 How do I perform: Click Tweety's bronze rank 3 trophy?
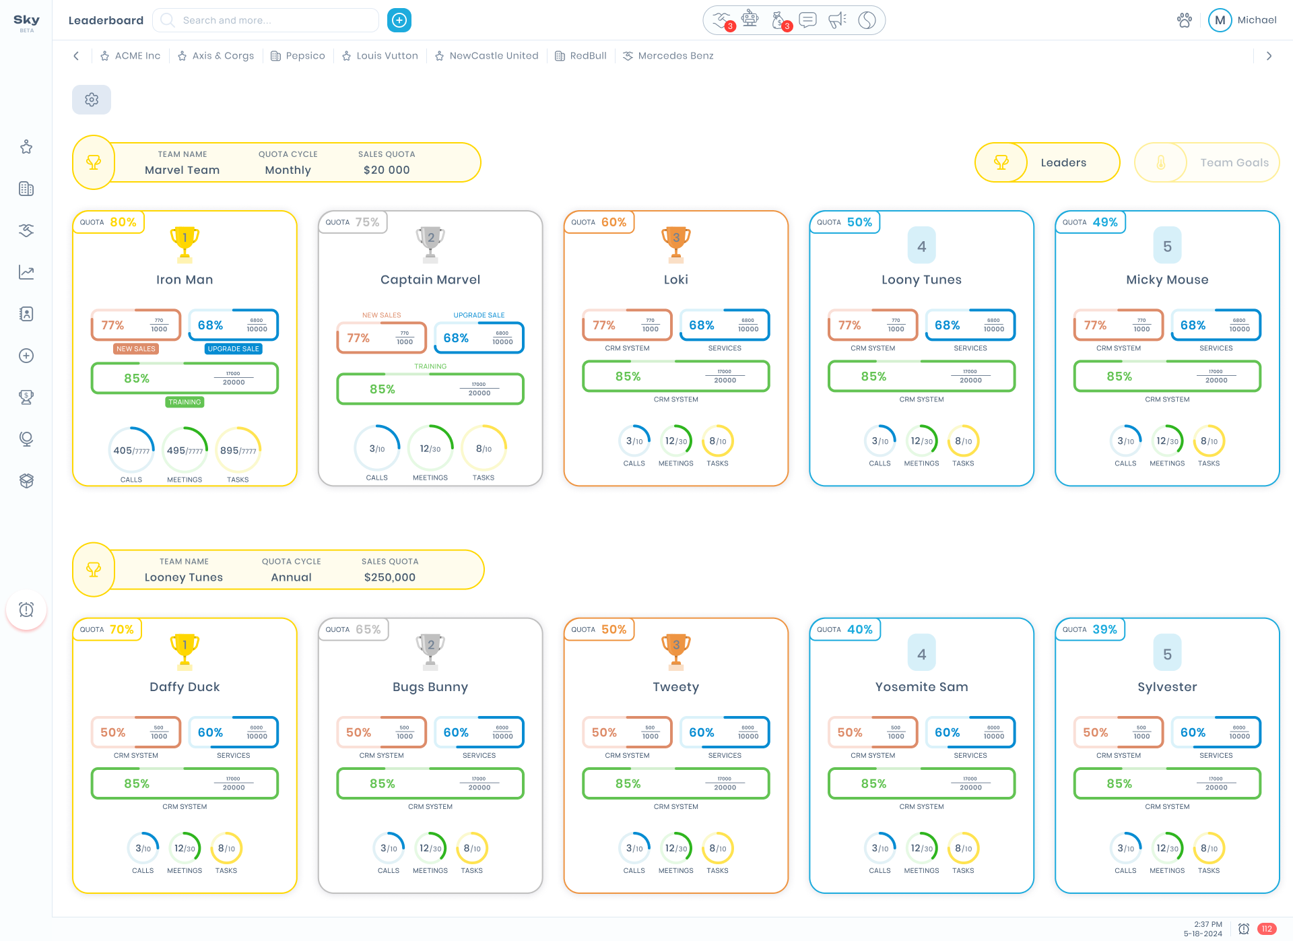(x=676, y=652)
